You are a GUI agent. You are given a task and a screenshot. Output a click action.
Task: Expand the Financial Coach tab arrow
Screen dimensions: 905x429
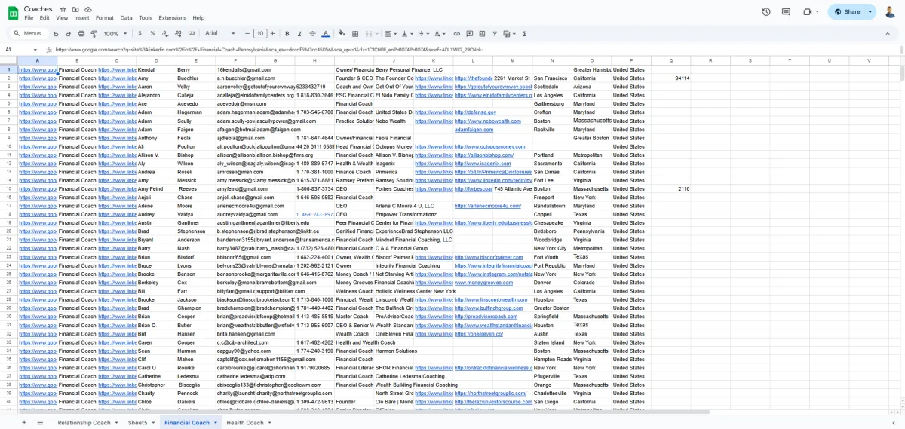point(215,423)
